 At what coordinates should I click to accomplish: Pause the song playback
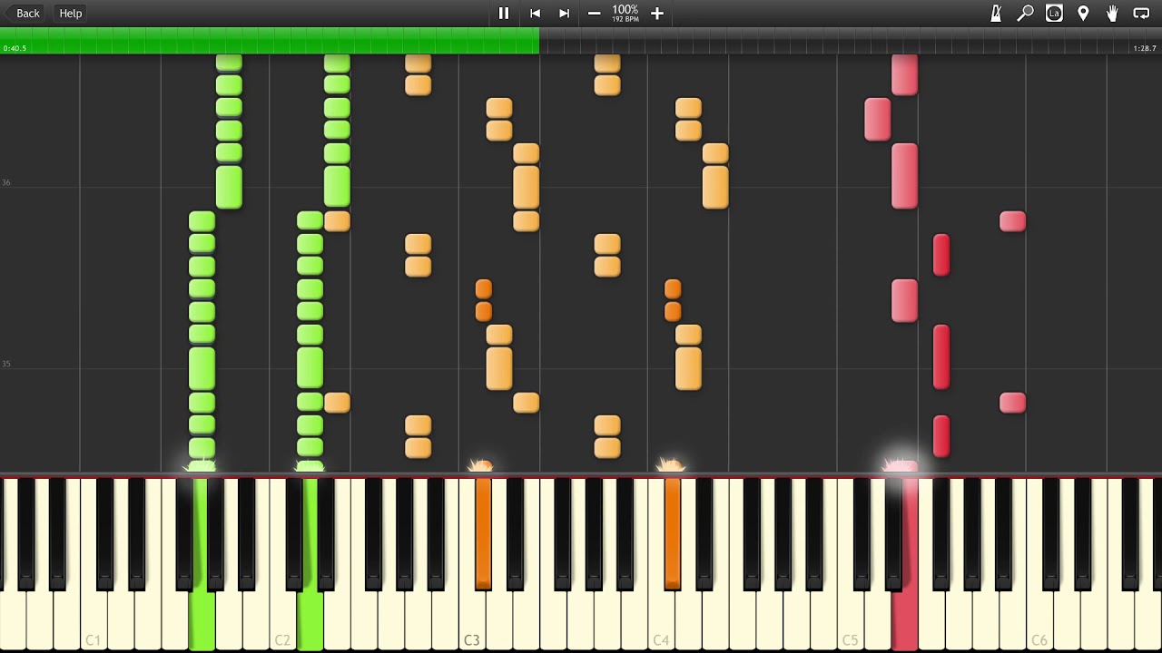(x=504, y=13)
